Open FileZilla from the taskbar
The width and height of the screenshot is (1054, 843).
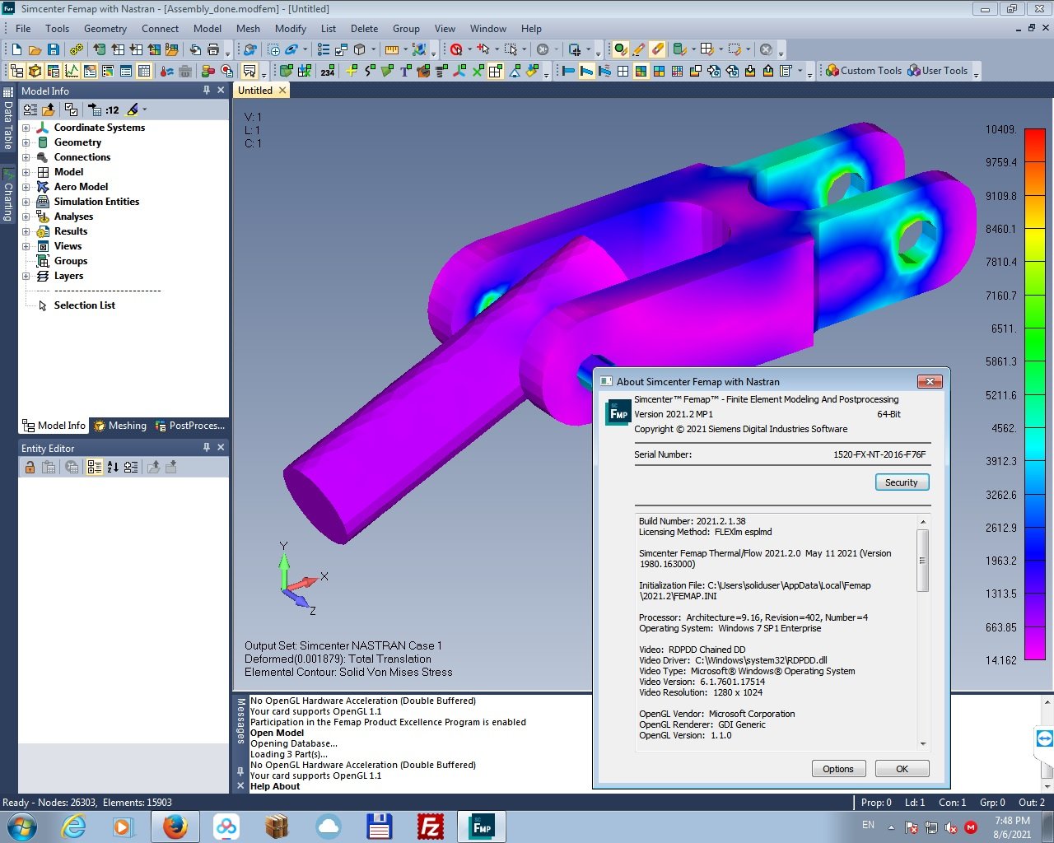431,827
